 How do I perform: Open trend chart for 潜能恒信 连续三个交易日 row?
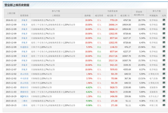click(x=164, y=92)
